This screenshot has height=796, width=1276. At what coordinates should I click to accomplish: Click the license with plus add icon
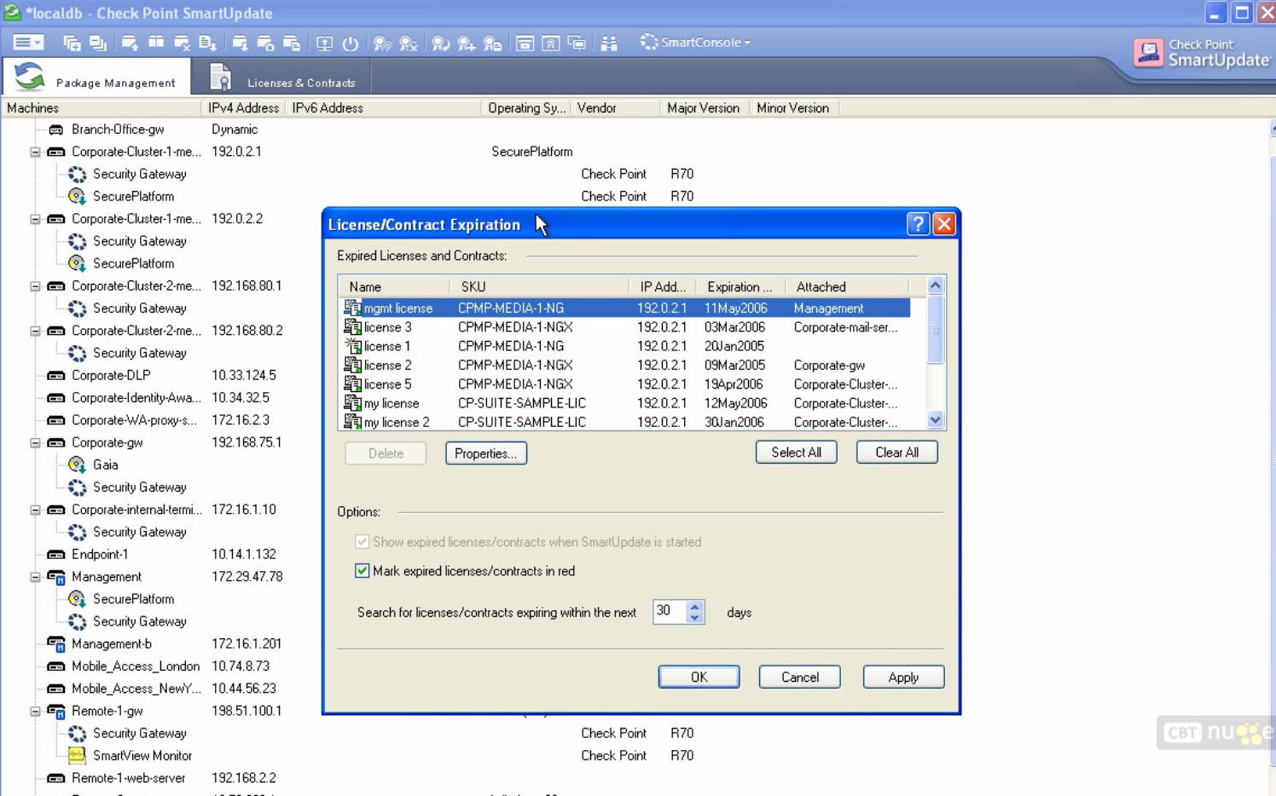tap(467, 43)
